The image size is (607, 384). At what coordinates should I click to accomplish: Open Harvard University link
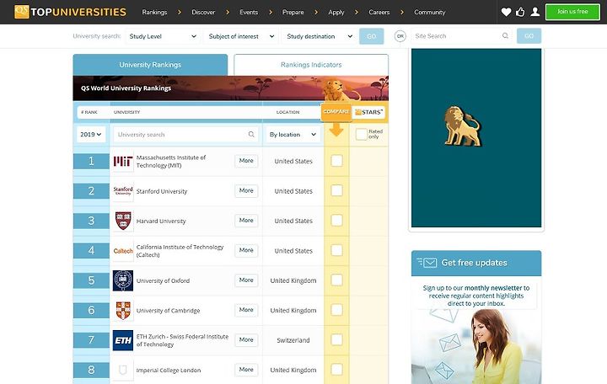tap(161, 221)
